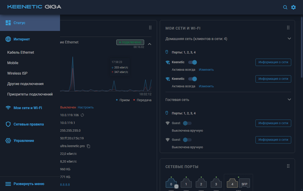Click the first Guest Wi-Fi icon
The image size is (303, 191).
pos(167,123)
